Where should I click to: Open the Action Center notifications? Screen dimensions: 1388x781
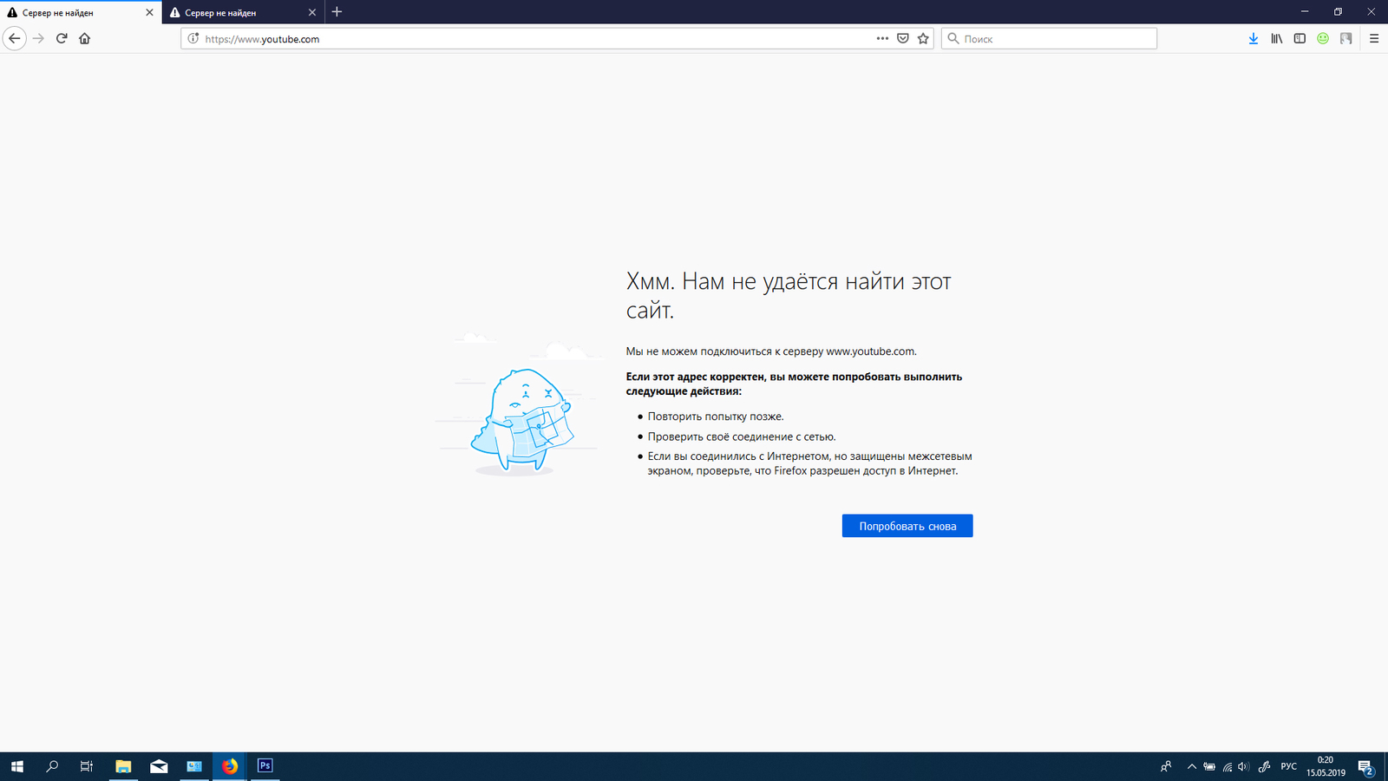click(x=1365, y=767)
